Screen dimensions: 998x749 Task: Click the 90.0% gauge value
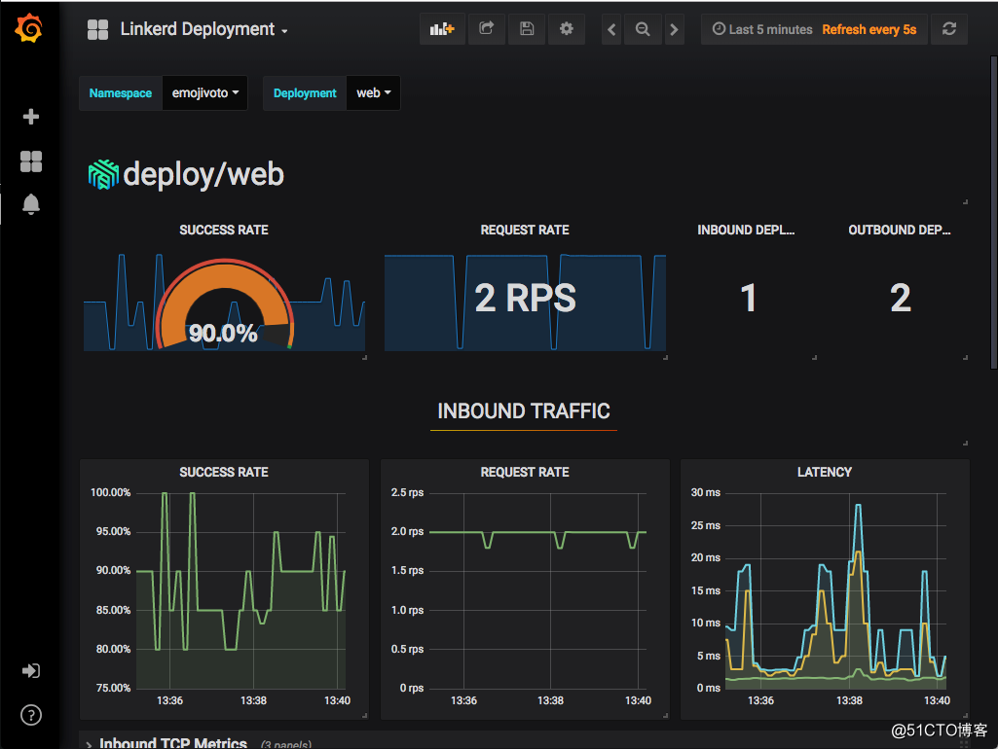coord(223,334)
